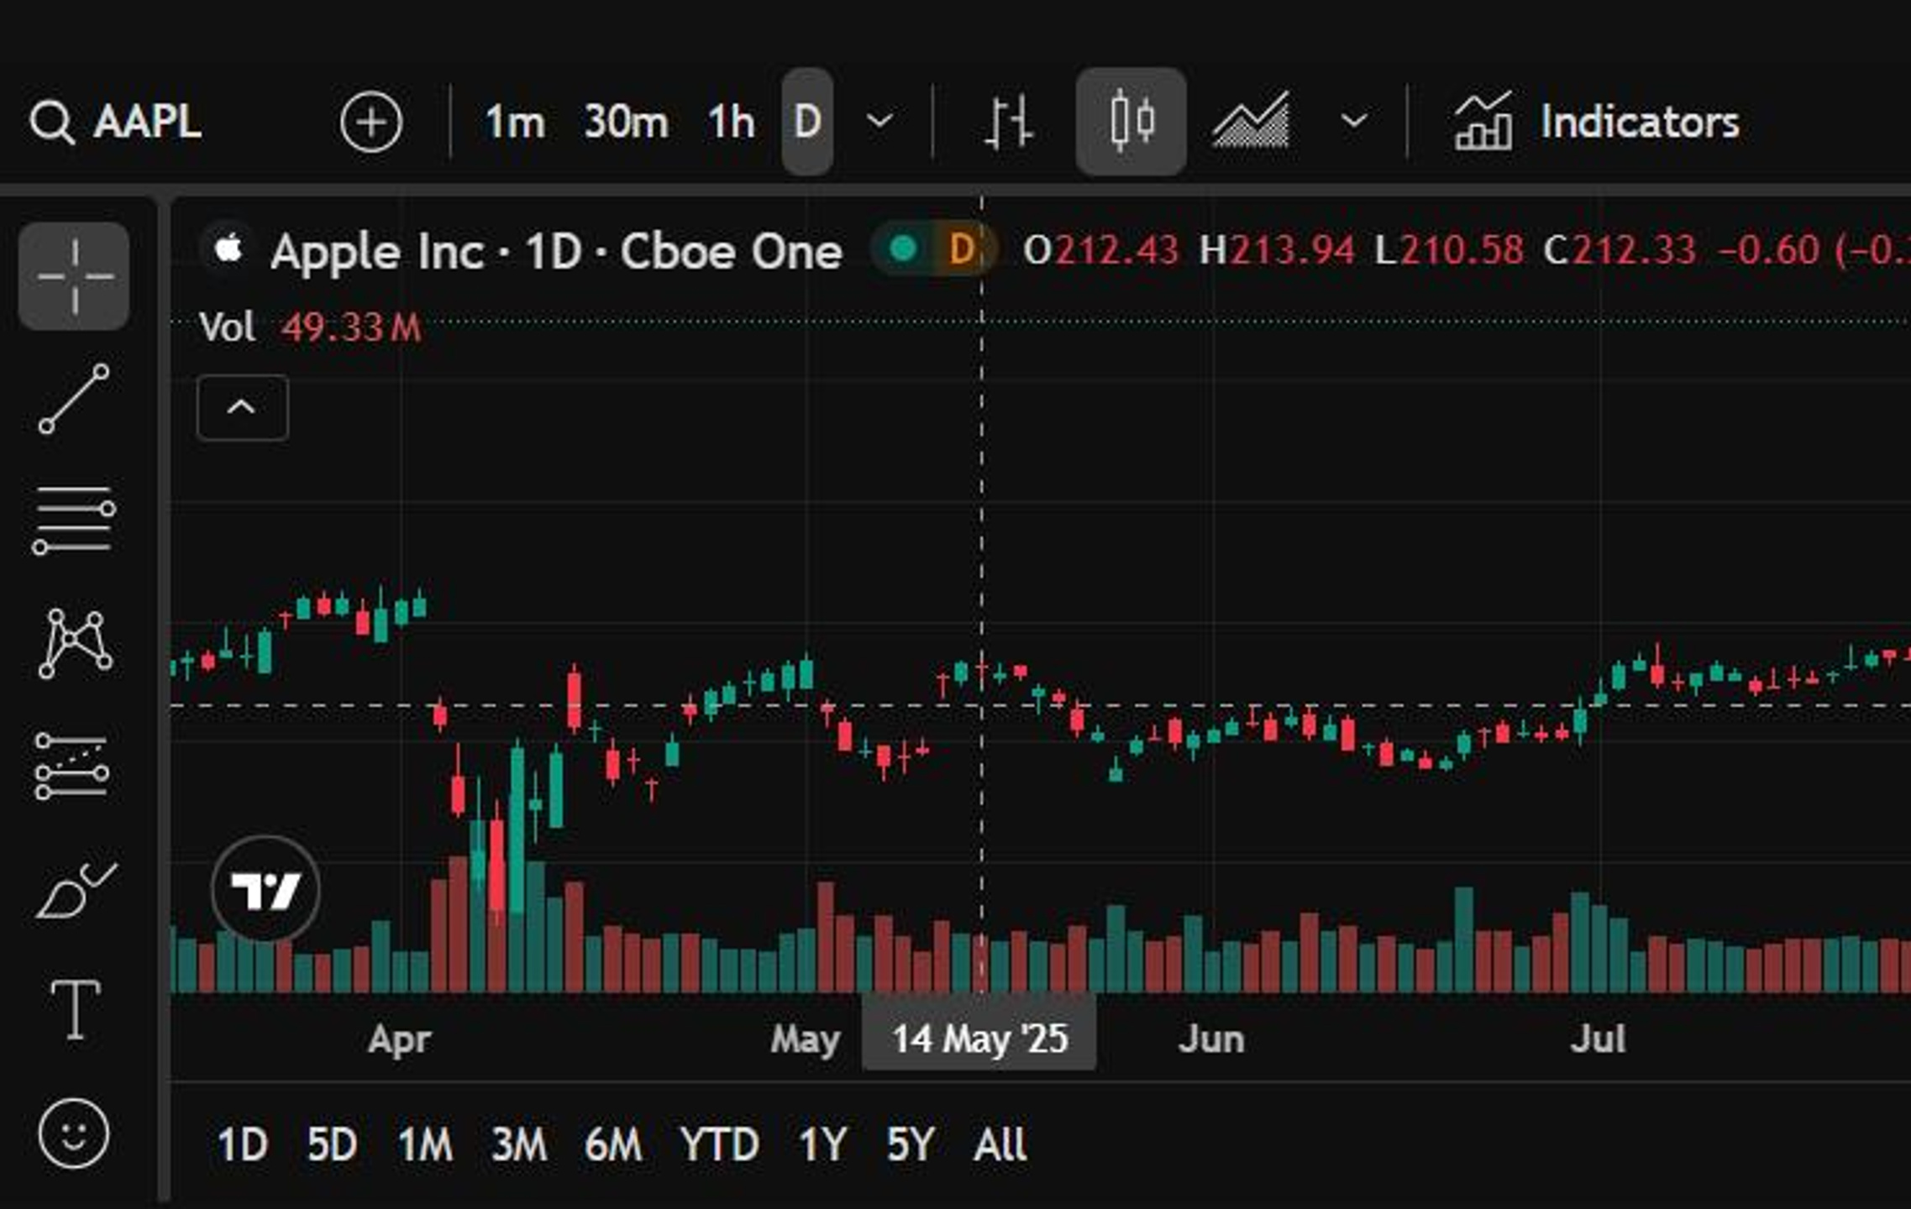The width and height of the screenshot is (1911, 1209).
Task: Set the range to 3M
Action: tap(519, 1144)
